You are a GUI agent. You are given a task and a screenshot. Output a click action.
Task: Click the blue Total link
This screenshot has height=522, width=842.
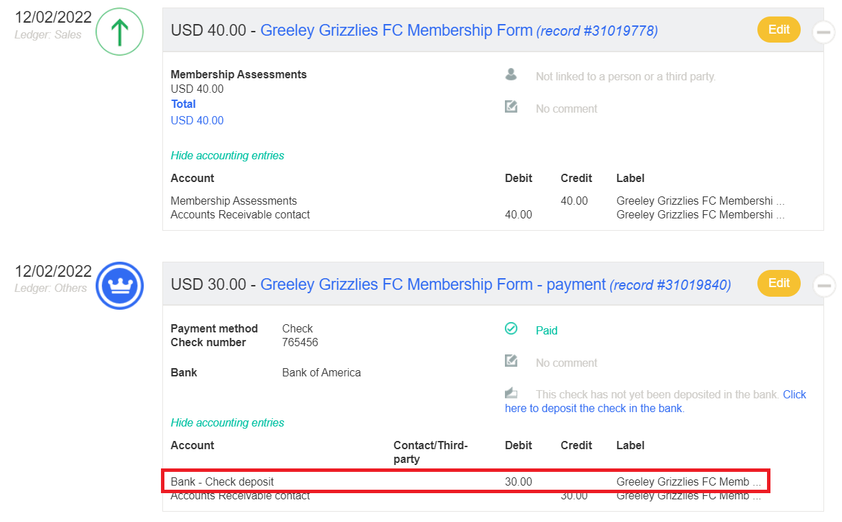[183, 104]
